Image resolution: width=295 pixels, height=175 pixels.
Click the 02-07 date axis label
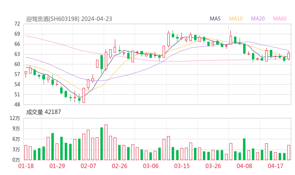point(88,166)
